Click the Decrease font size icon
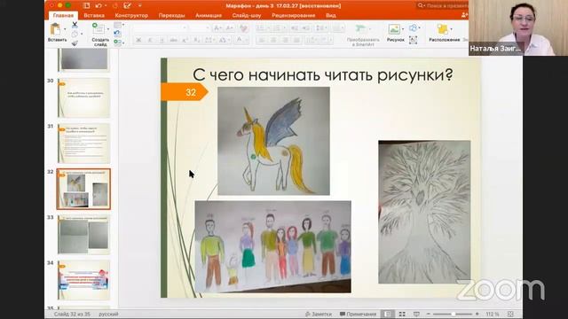The image size is (568, 319). (229, 28)
